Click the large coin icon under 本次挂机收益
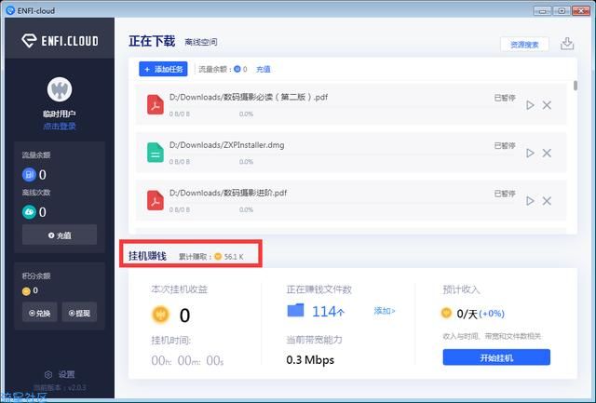Screen dimensions: 596x403 [x=160, y=315]
